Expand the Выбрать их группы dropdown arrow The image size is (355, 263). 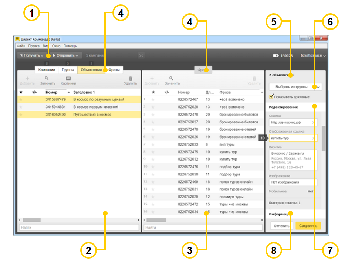pos(318,87)
